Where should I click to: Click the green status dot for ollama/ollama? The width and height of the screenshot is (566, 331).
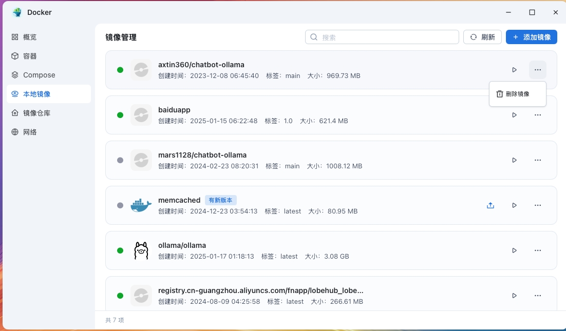120,250
